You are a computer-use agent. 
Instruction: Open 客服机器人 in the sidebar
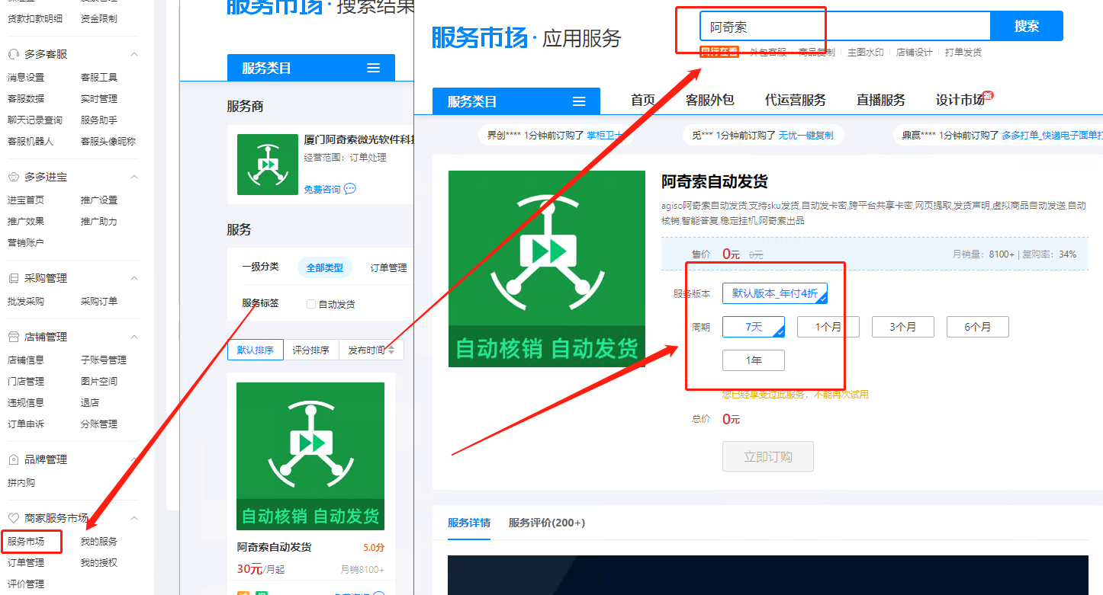(x=31, y=142)
